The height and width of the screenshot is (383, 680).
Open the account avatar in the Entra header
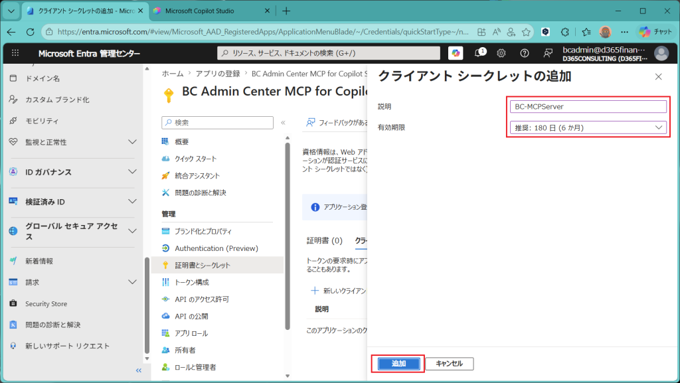coord(661,53)
